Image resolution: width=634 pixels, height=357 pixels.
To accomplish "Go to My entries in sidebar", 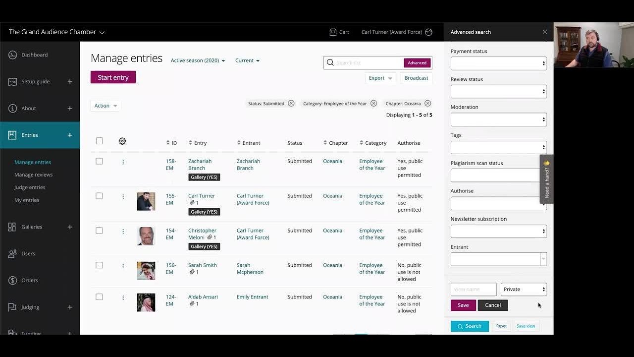I will click(27, 200).
